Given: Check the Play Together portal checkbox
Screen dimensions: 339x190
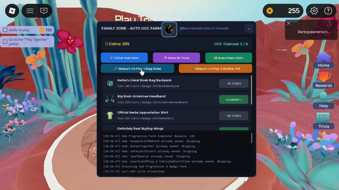Looking at the screenshot, I should [x=5, y=41].
